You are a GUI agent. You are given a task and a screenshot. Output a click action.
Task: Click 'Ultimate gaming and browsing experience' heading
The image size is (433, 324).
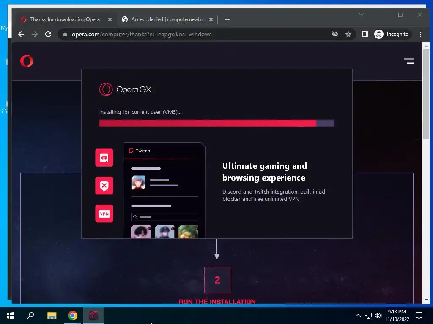tap(265, 172)
